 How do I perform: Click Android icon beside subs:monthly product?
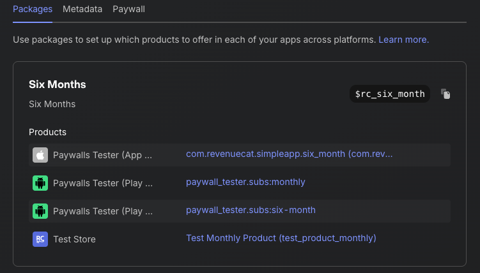tap(40, 183)
